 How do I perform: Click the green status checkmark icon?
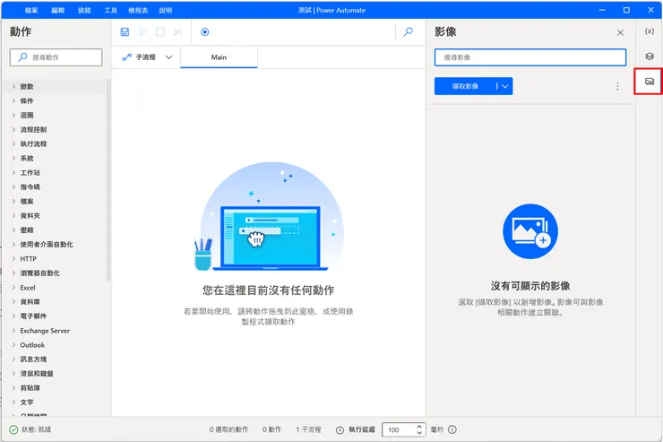tap(13, 429)
